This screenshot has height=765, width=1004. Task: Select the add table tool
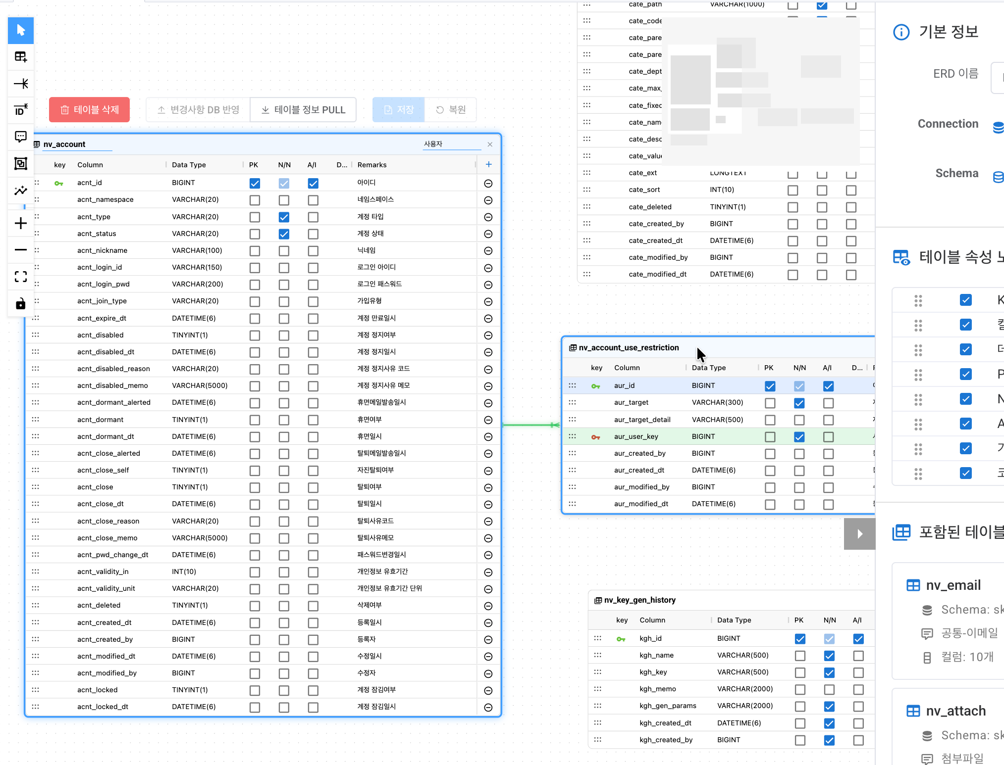(21, 57)
